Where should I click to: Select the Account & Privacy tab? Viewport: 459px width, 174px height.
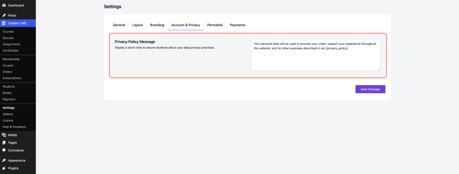coord(186,25)
